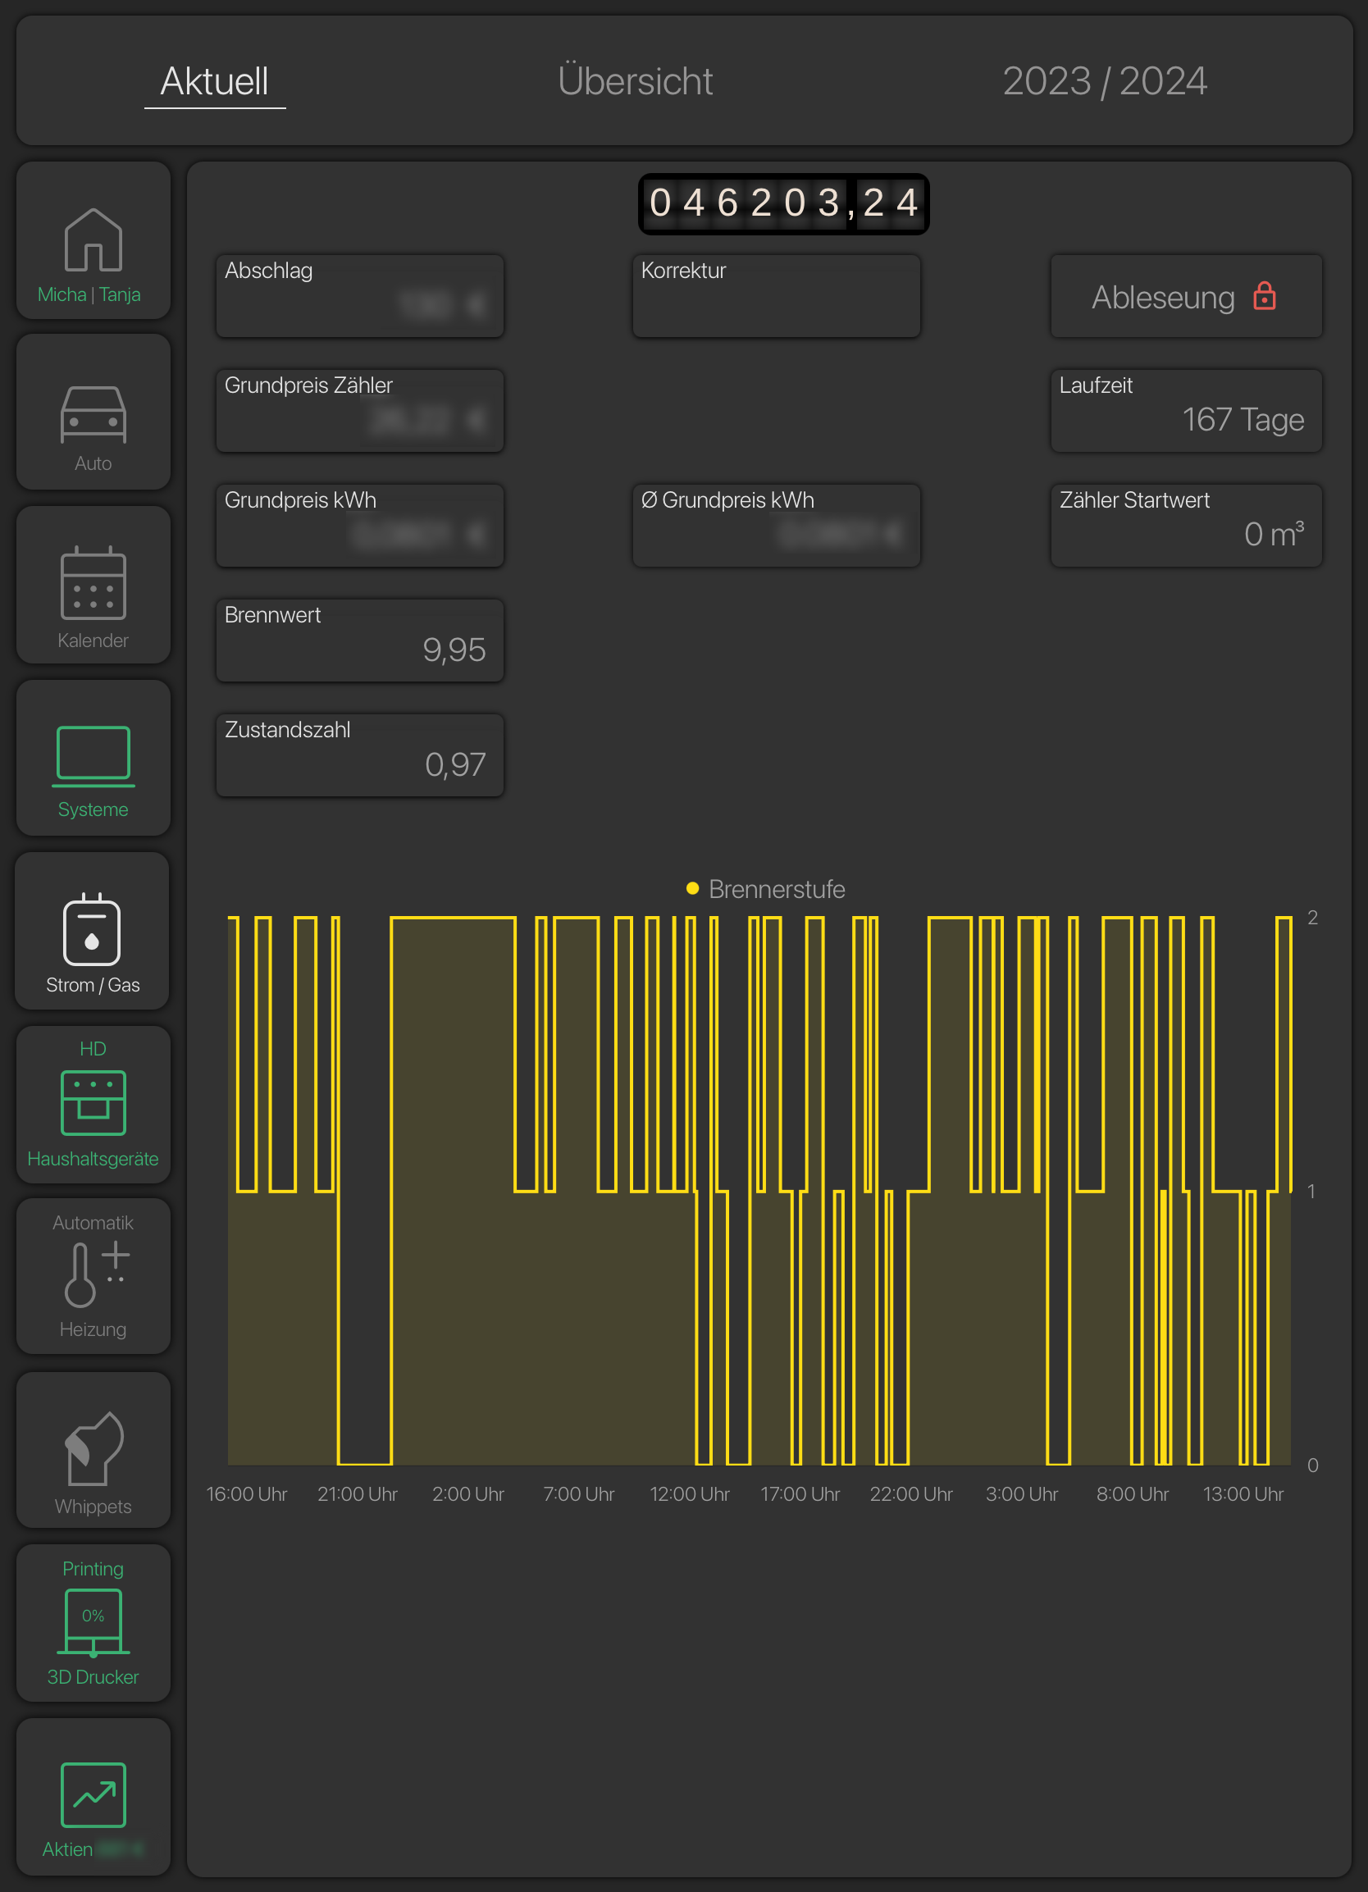Click the HD label above Haushaltsgeräte
Screen dimensions: 1368x1892
point(93,1049)
